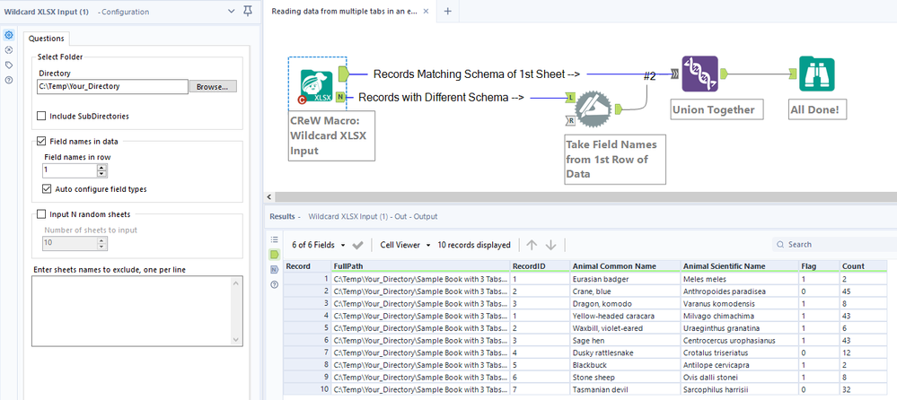Toggle Auto configure field types checkbox

click(x=47, y=188)
